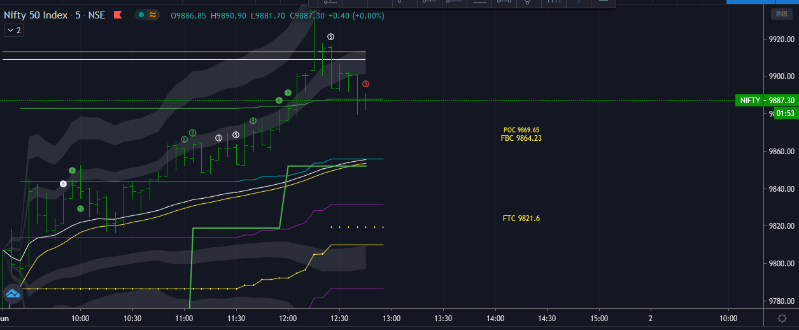This screenshot has height=330, width=799.
Task: Click the 11:30 time axis label
Action: (236, 318)
